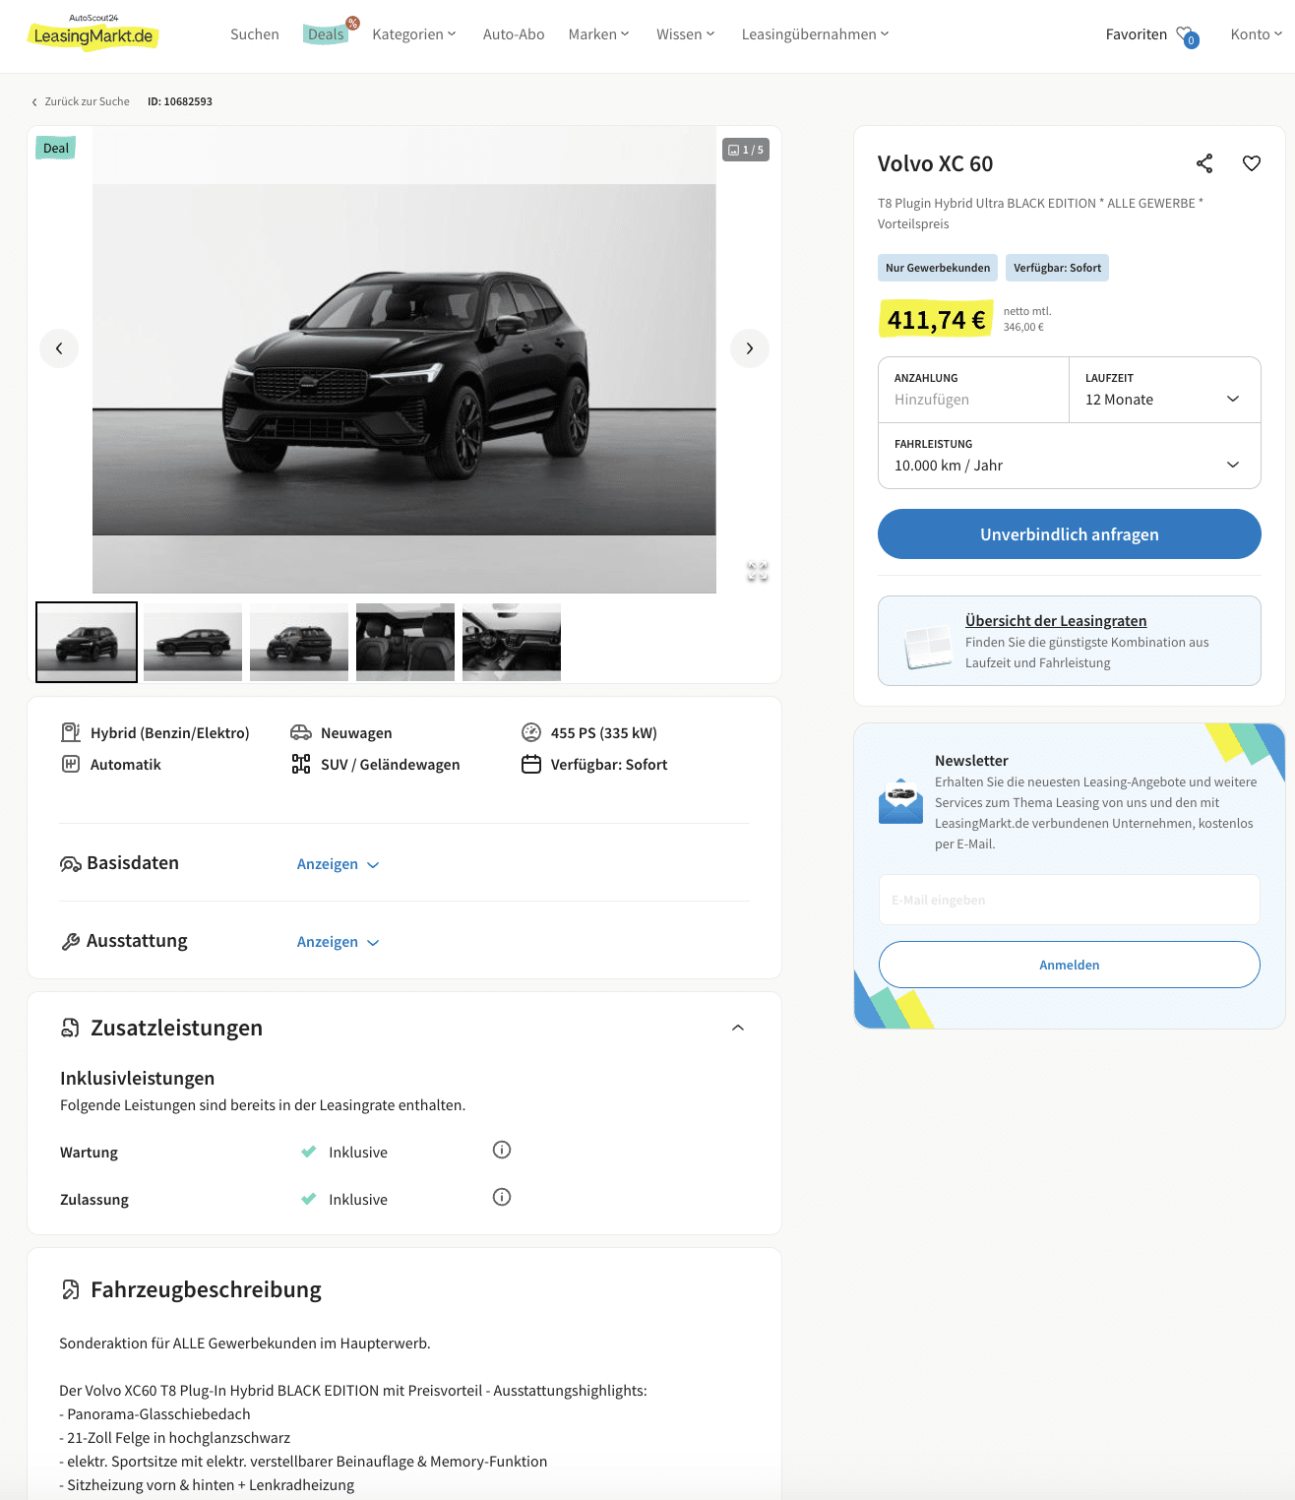Screen dimensions: 1295x1500
Task: Open Übersicht der Leasingraten link
Action: (x=1056, y=620)
